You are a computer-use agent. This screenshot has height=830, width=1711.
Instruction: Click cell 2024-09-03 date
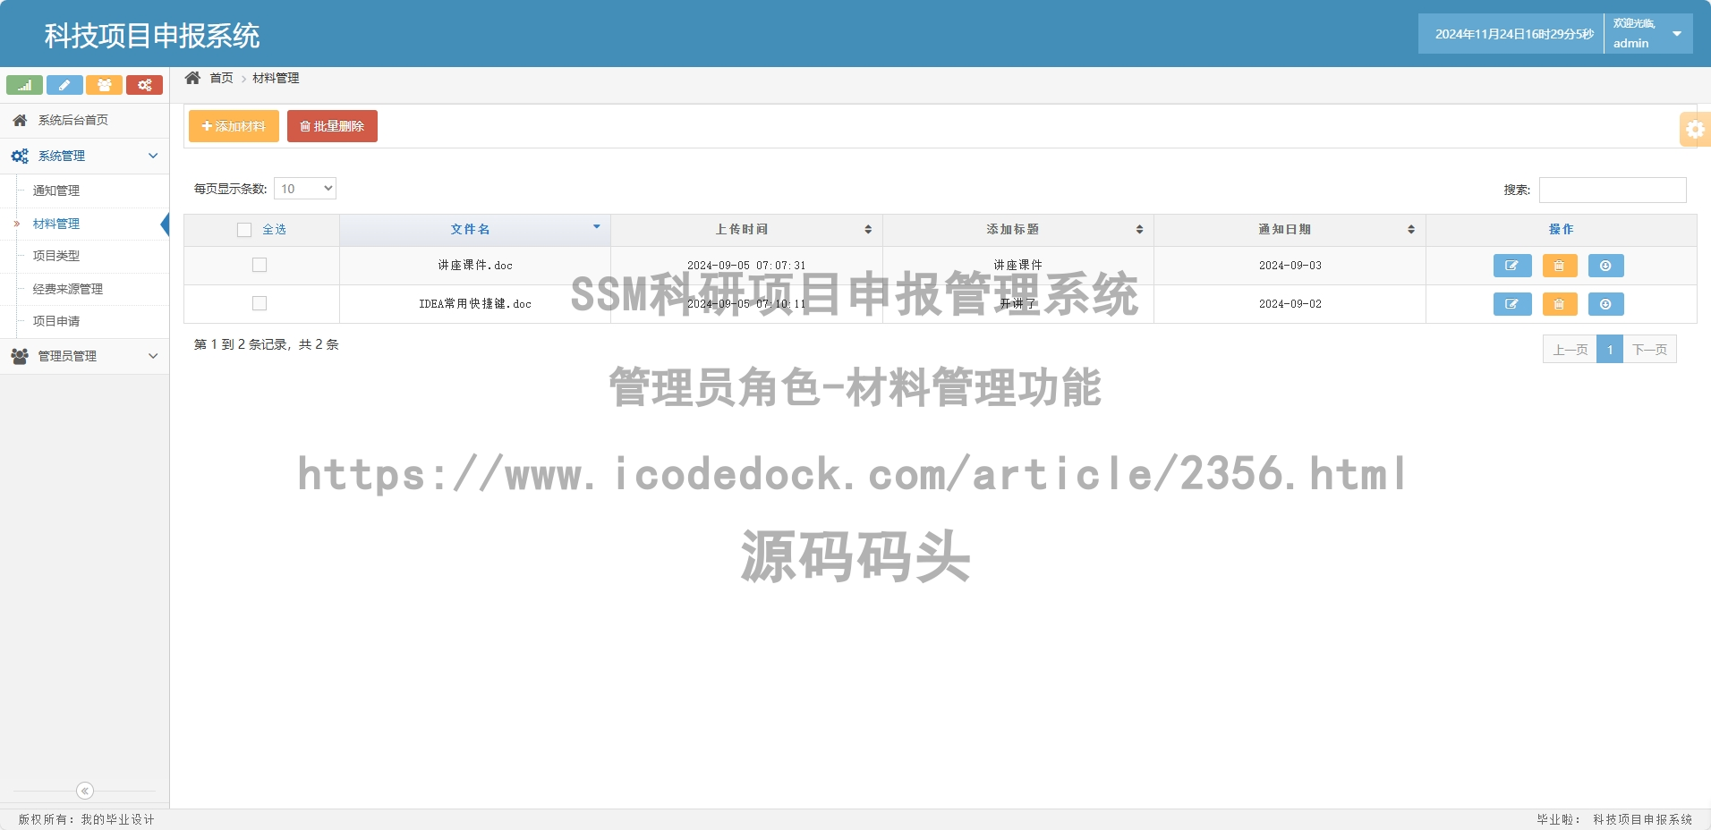[x=1290, y=266]
